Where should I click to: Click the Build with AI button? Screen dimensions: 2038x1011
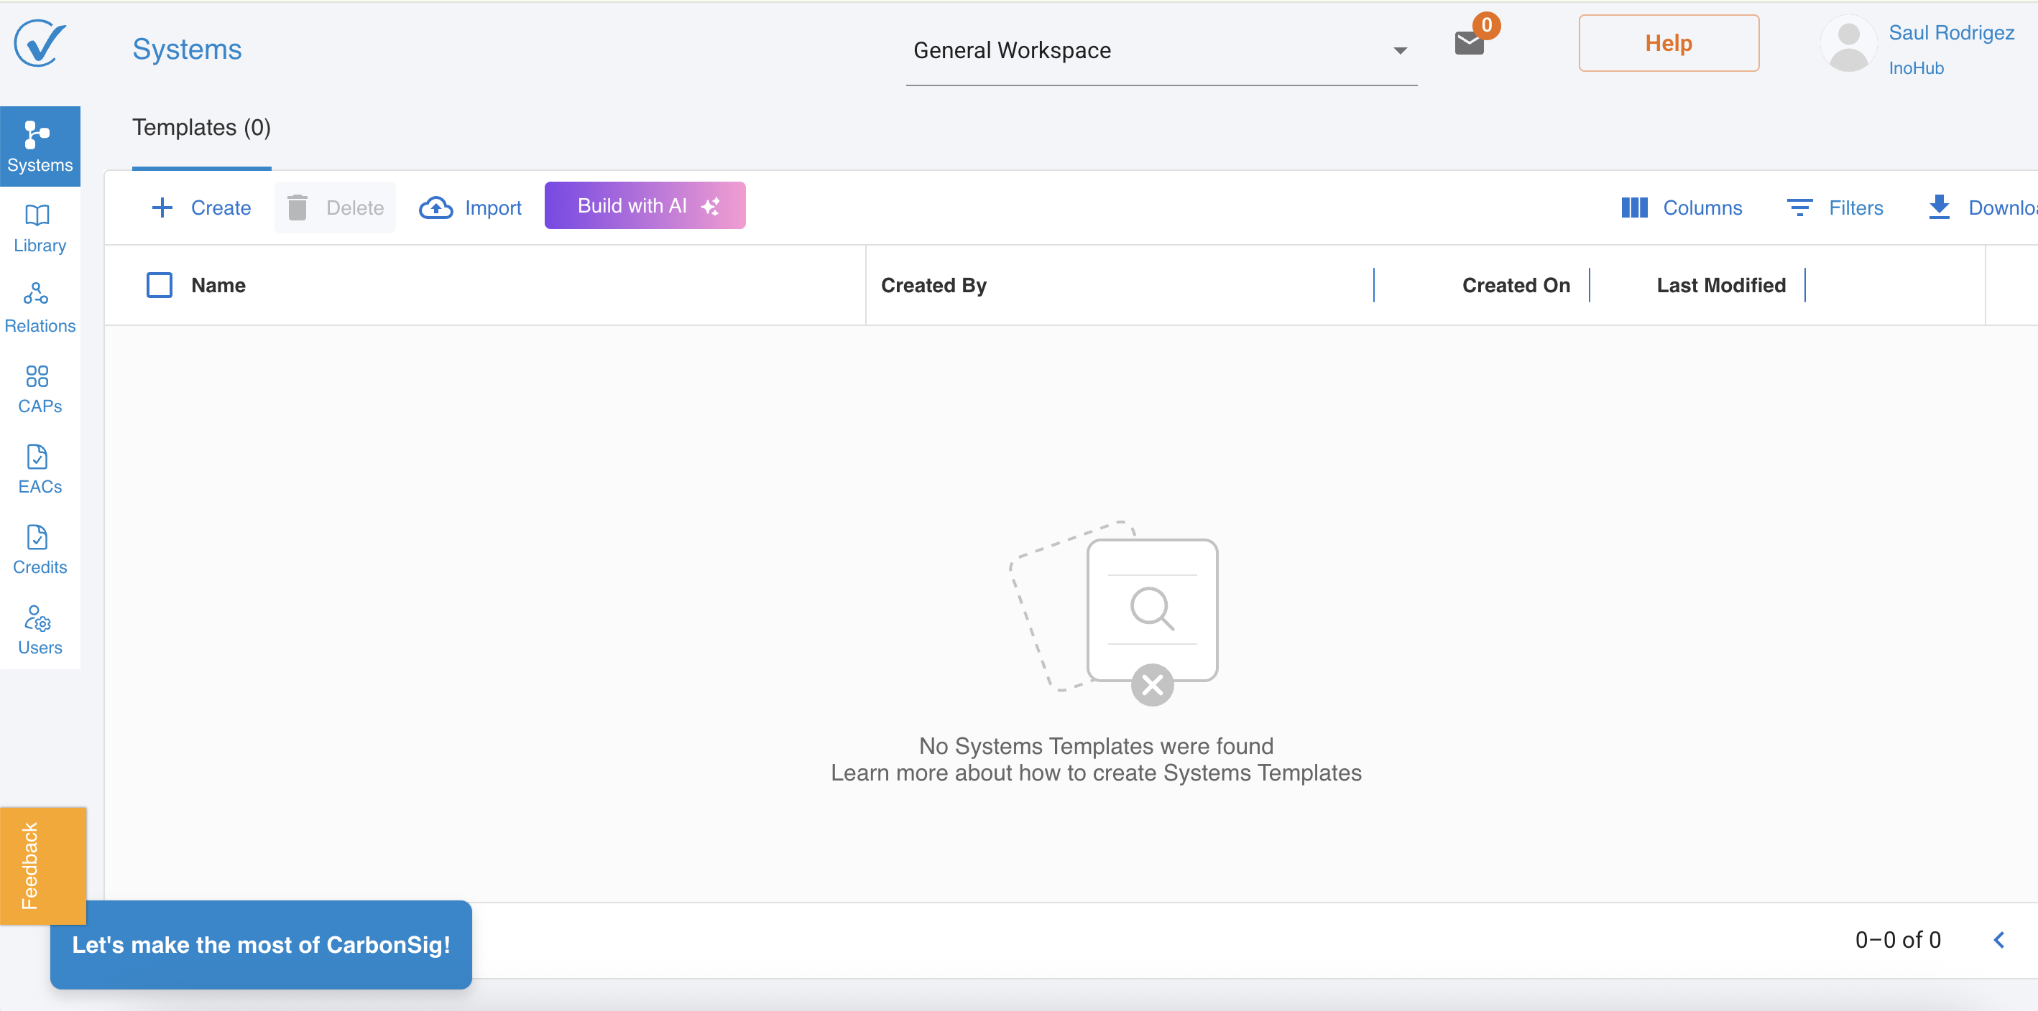tap(645, 205)
